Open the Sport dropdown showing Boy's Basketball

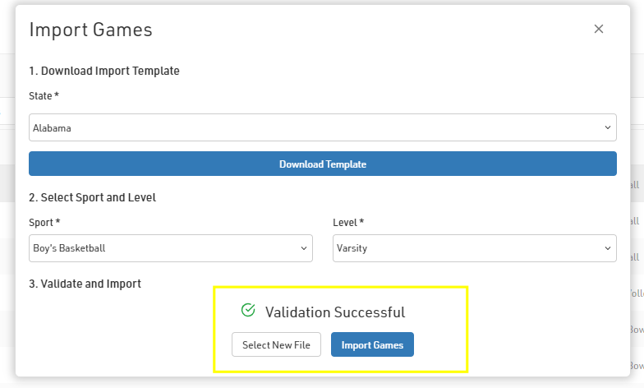tap(170, 248)
